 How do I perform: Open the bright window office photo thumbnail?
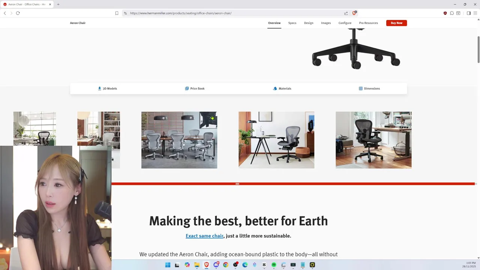click(34, 128)
